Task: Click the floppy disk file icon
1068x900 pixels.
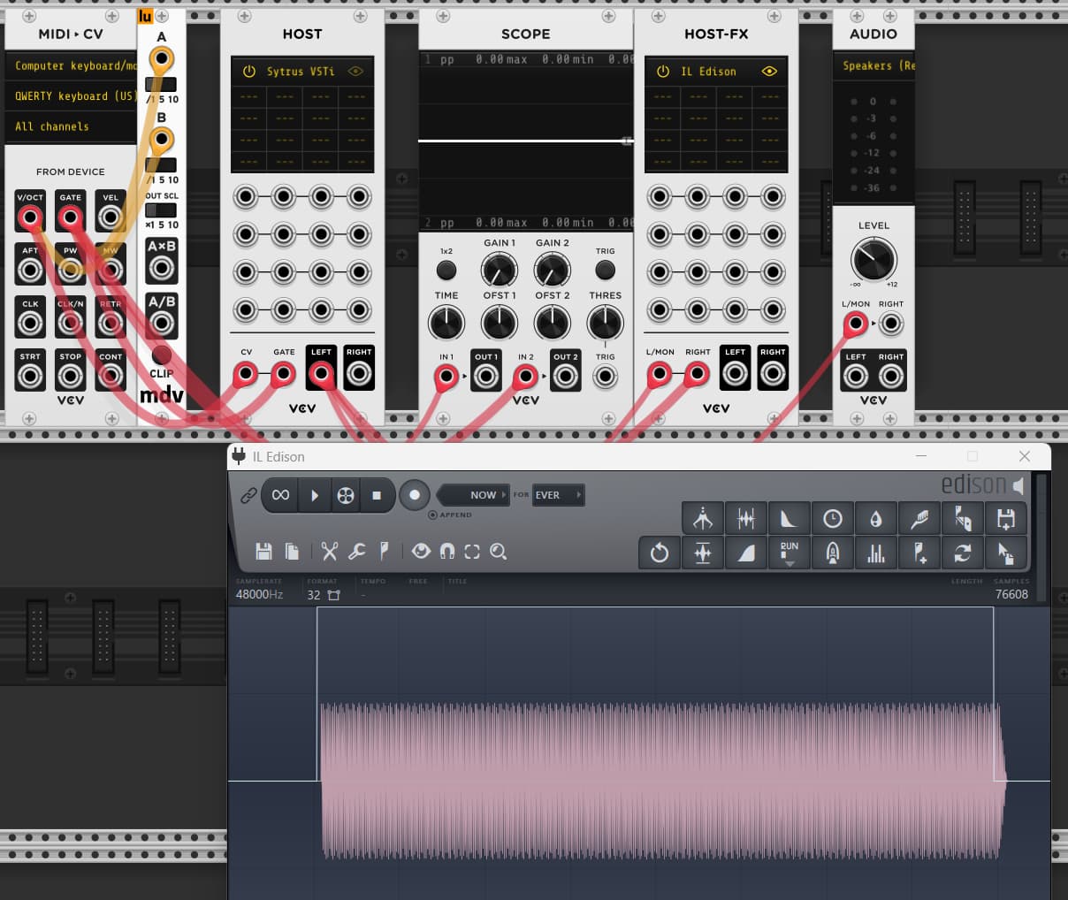Action: [x=263, y=552]
